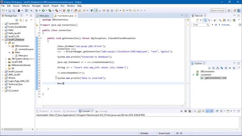Switch to the Declaration tab
Screen dimensions: 242x136
pyautogui.click(x=70, y=111)
